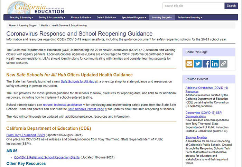Click the California Department of Education logo
Viewport: 242px width, 167px height.
click(x=36, y=8)
